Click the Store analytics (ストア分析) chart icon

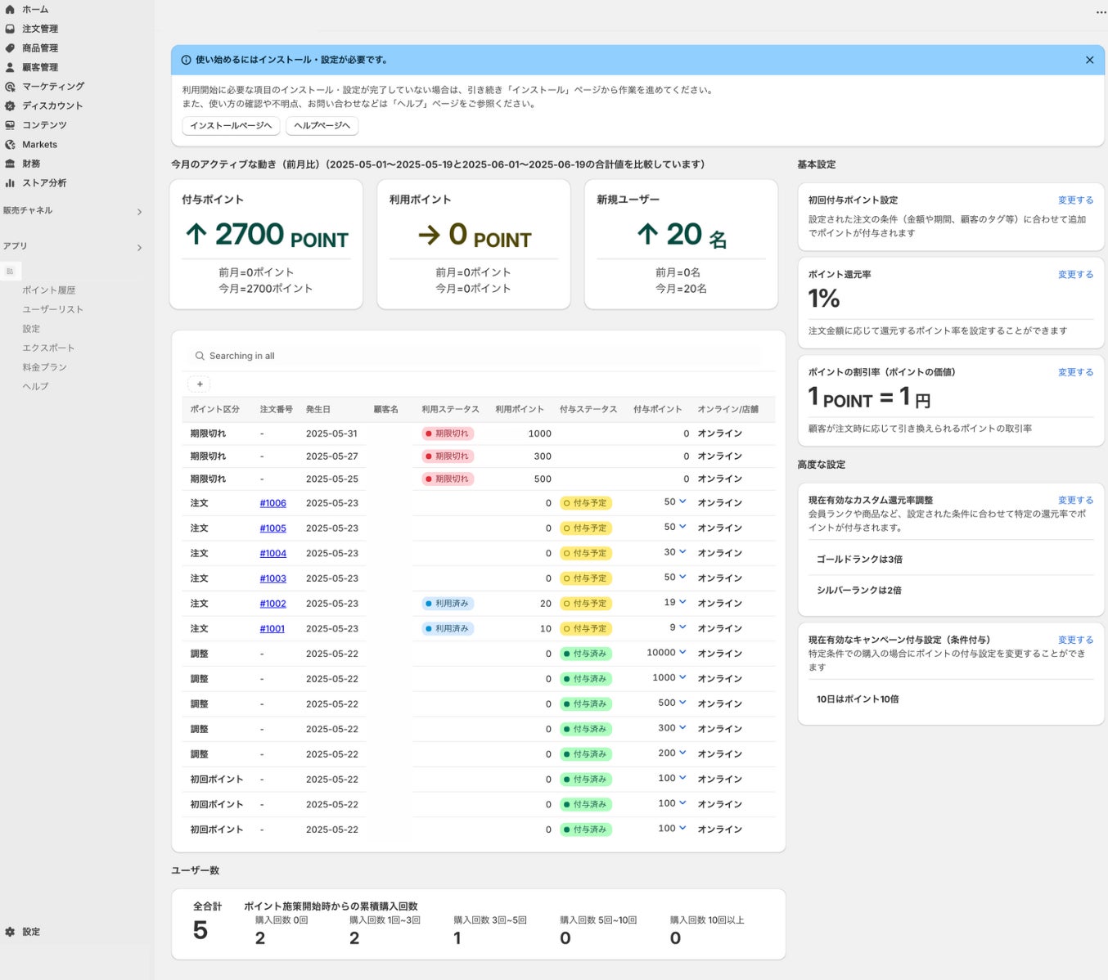[10, 183]
